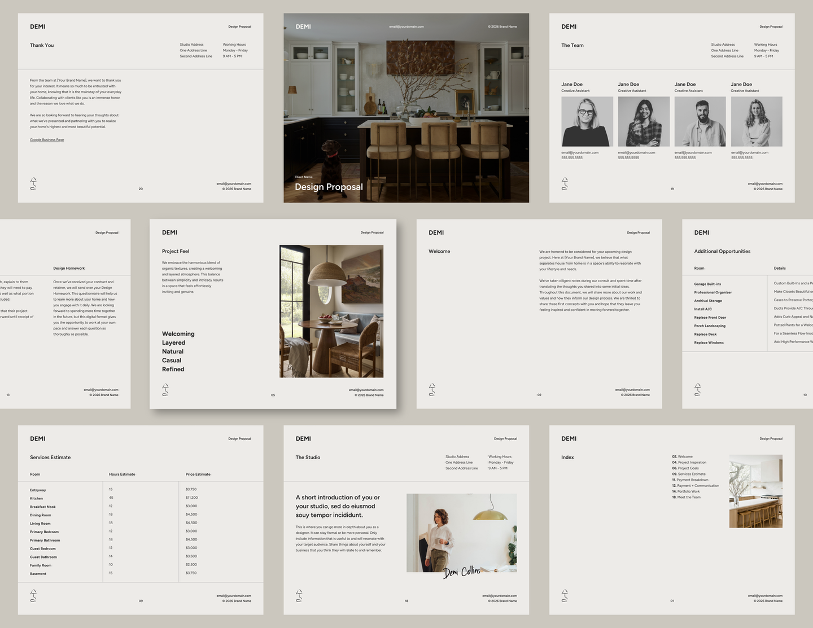The height and width of the screenshot is (628, 813).
Task: Click the 'Entryway' row label
Action: coord(38,490)
